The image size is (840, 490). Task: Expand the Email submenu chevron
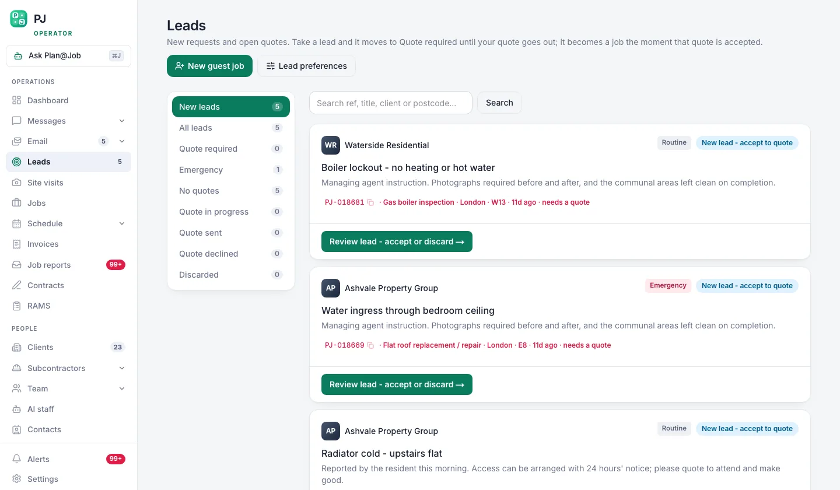click(x=122, y=141)
